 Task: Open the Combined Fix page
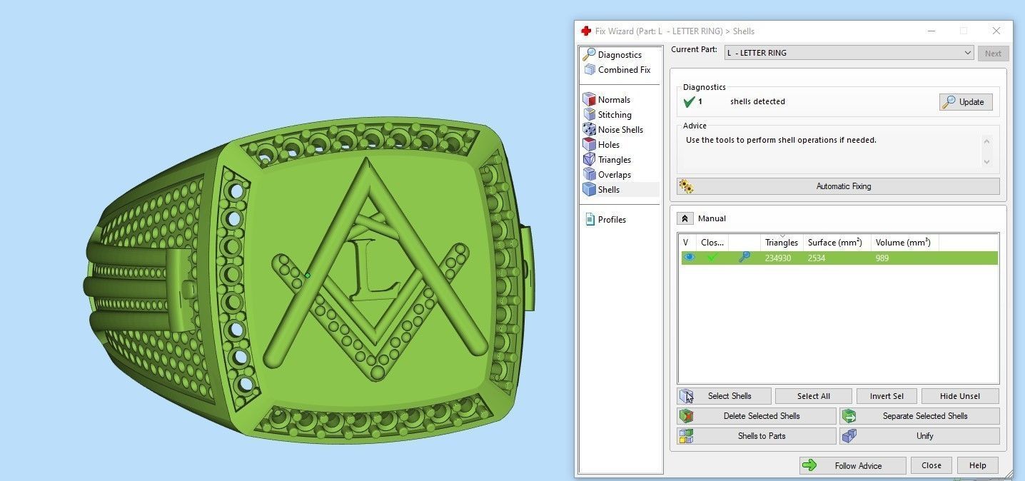click(x=624, y=70)
